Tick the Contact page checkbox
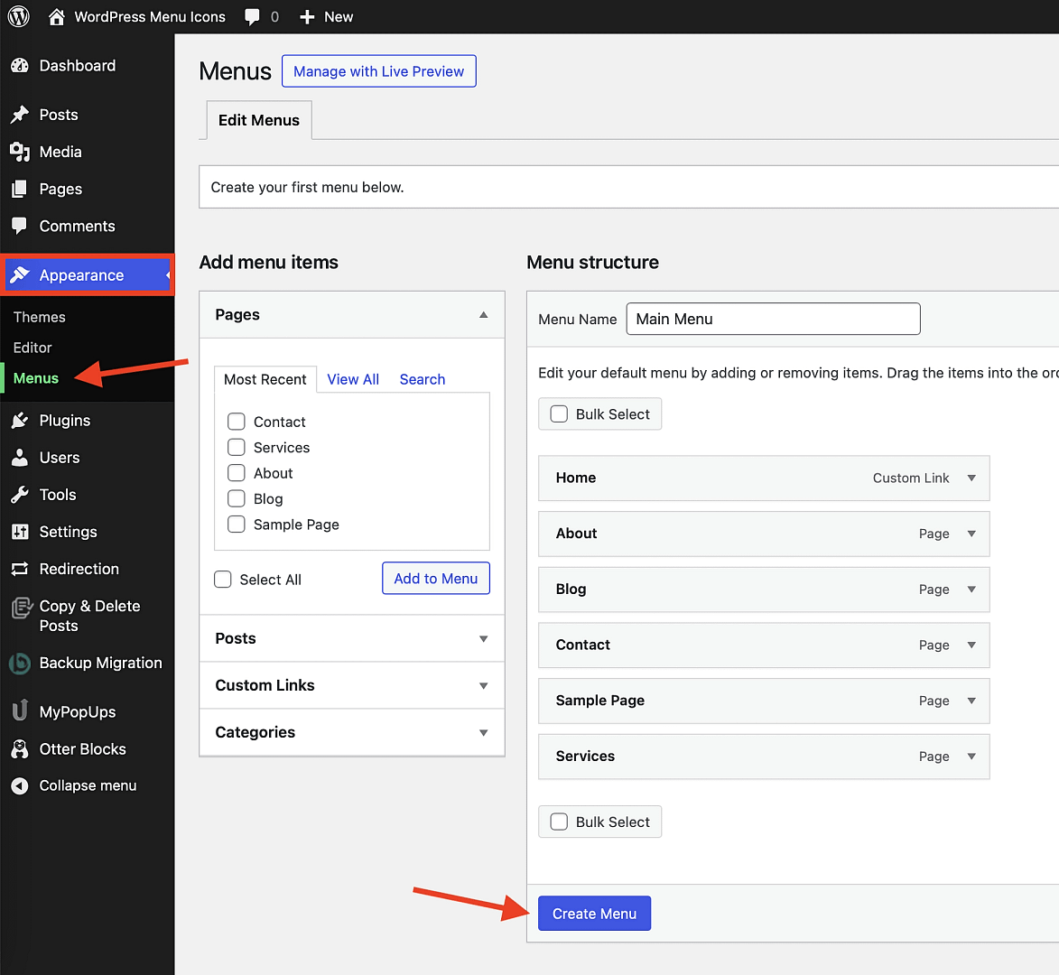The image size is (1059, 975). tap(237, 422)
